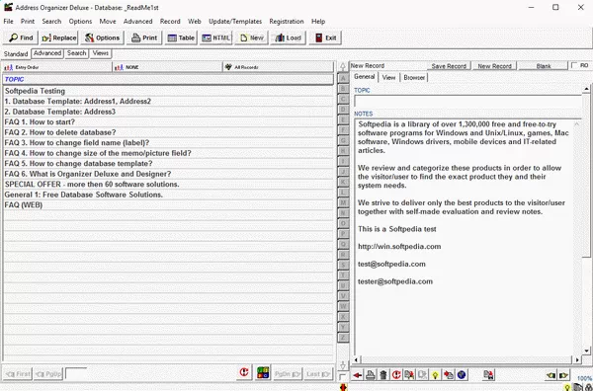The width and height of the screenshot is (593, 391).
Task: Open the All Records filter selector
Action: pyautogui.click(x=278, y=67)
